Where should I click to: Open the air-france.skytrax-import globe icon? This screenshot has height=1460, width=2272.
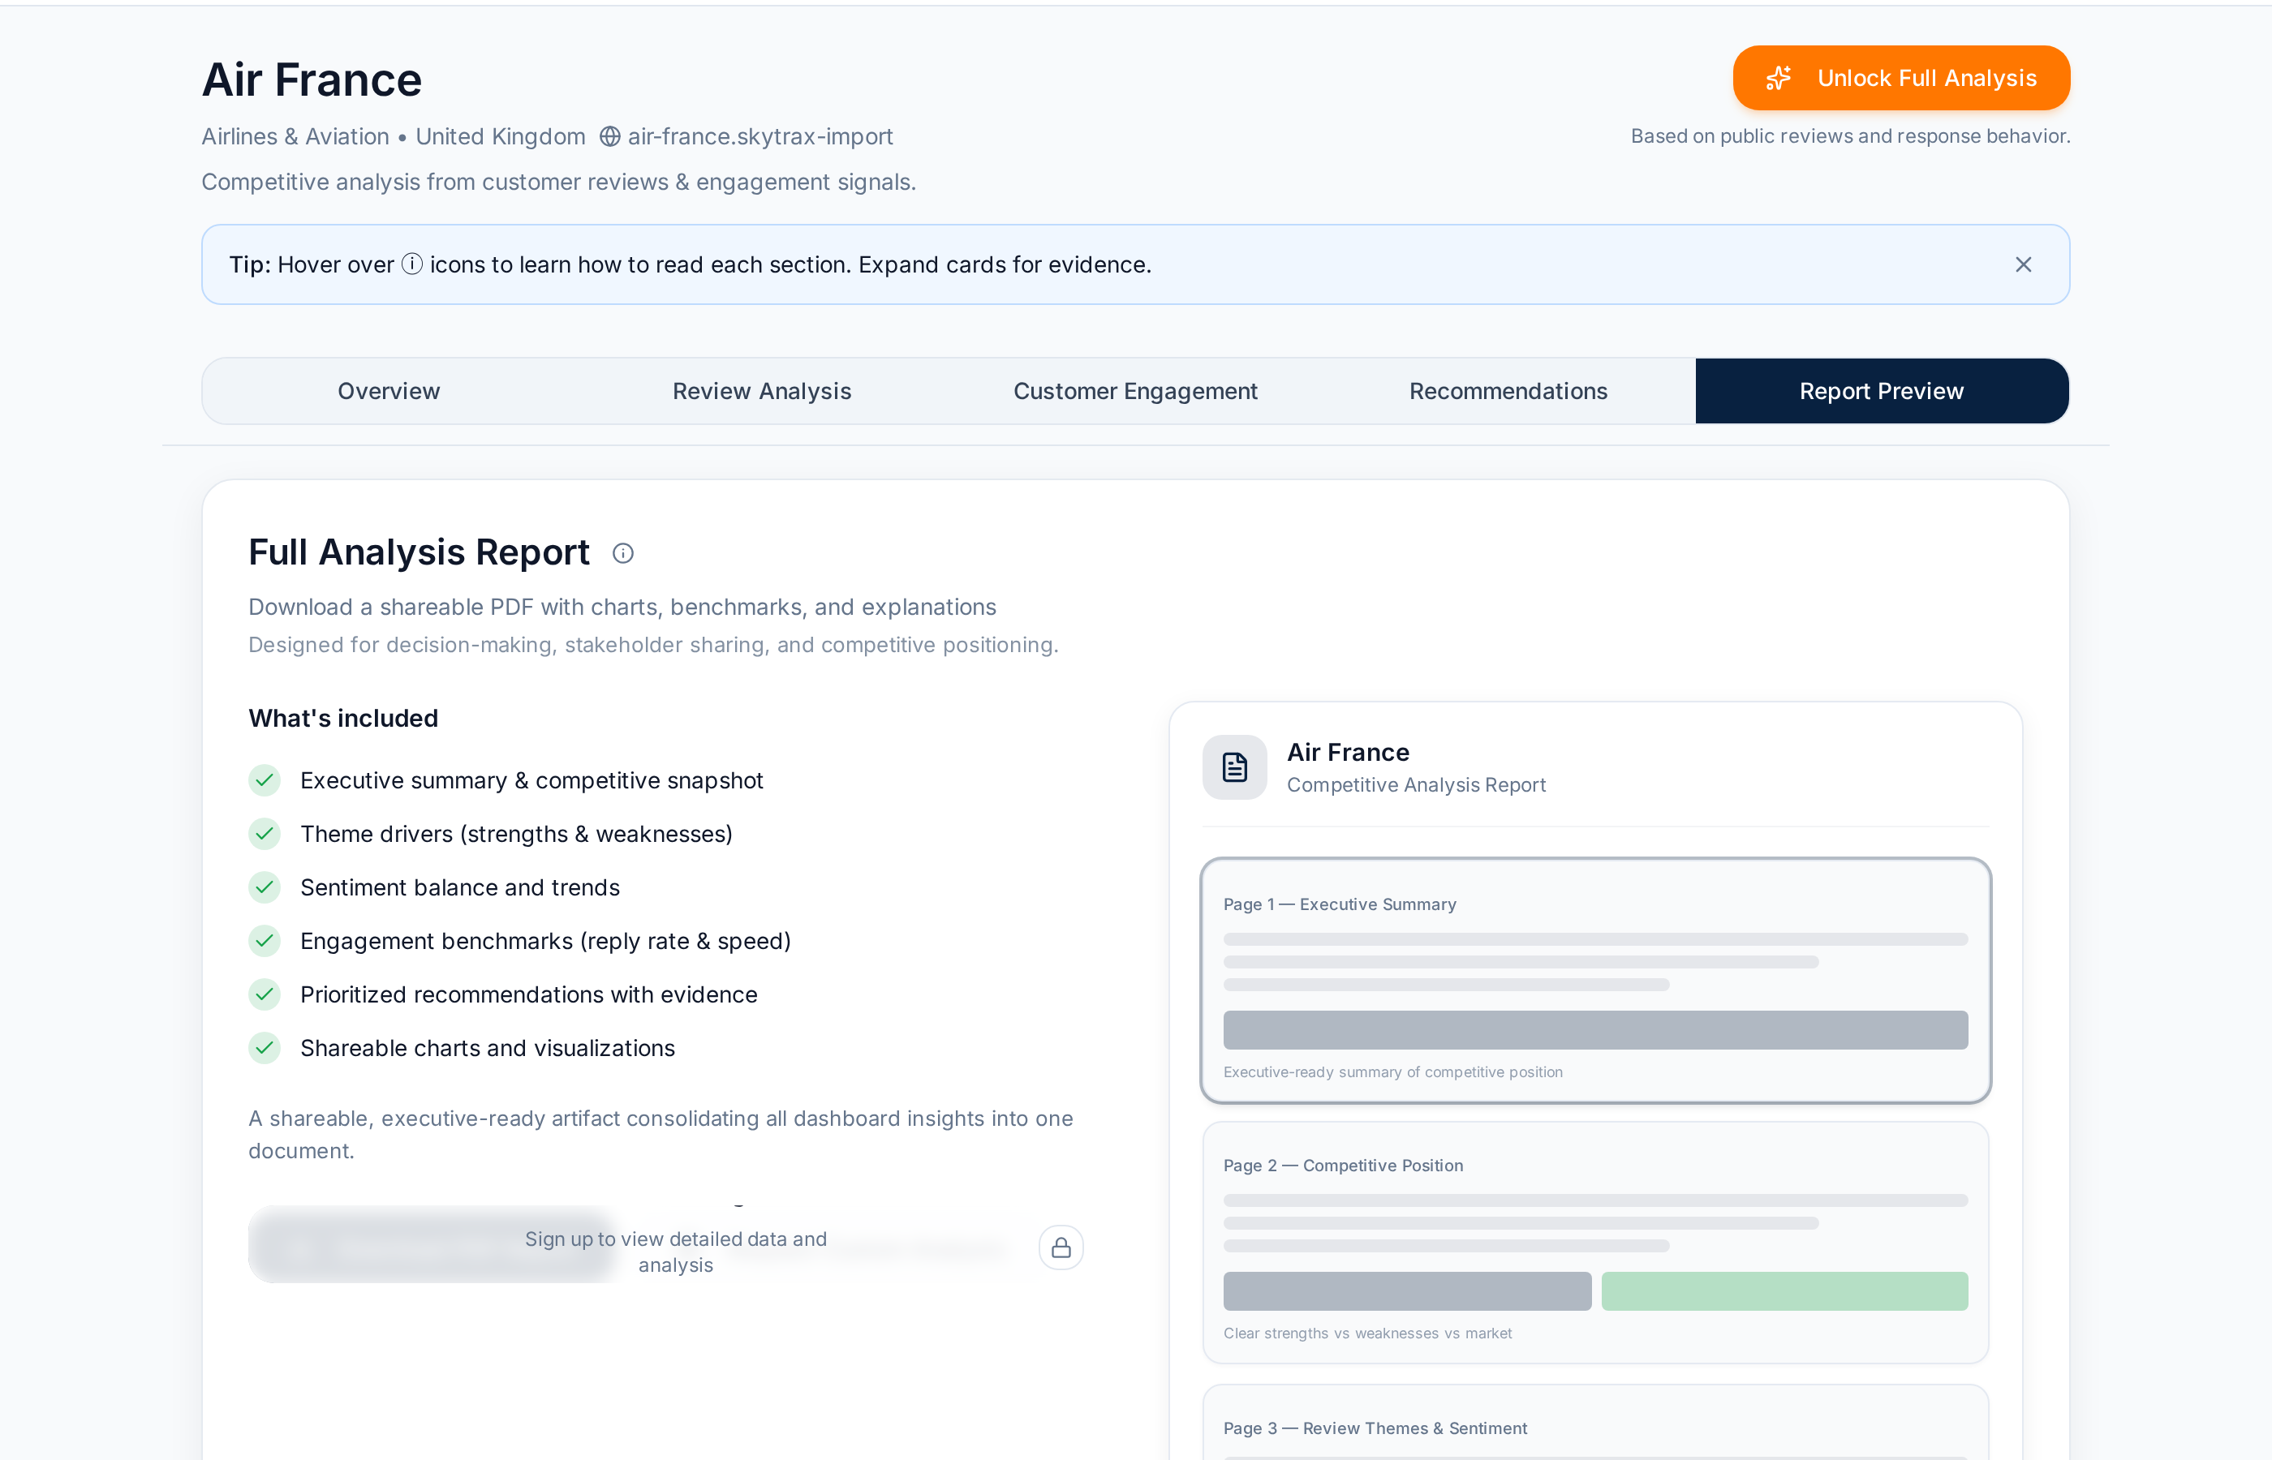[x=609, y=136]
